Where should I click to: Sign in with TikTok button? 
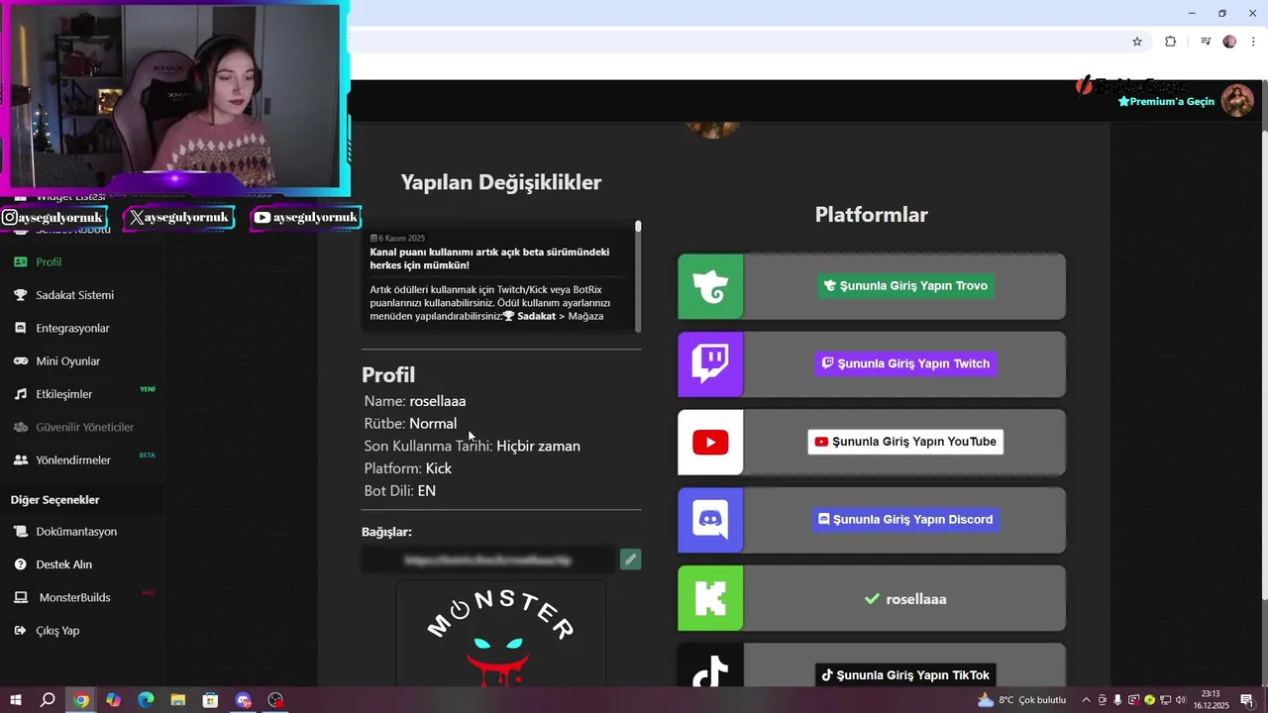tap(905, 675)
